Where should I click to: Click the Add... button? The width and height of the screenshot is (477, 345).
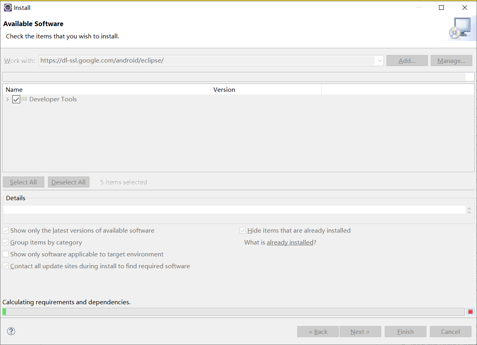pyautogui.click(x=407, y=61)
